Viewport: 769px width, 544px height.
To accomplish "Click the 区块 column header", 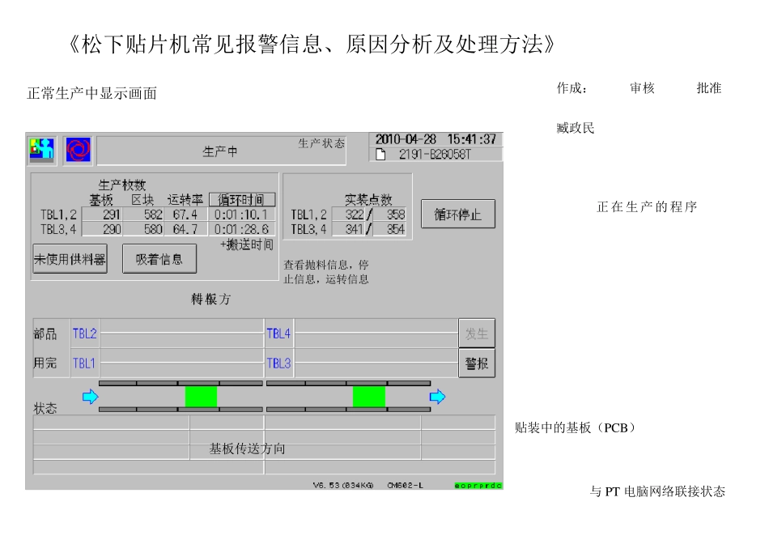I will 142,200.
